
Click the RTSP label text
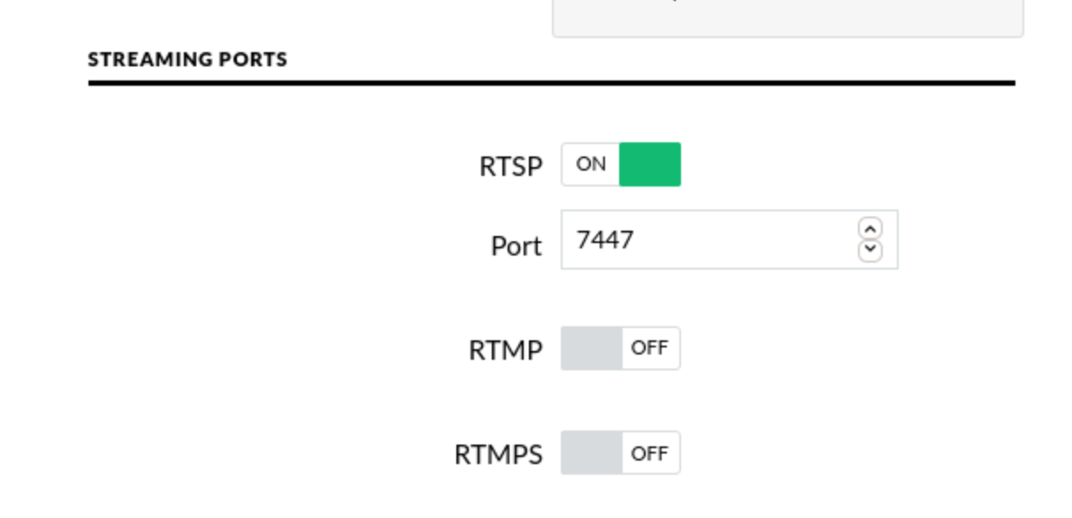[510, 166]
